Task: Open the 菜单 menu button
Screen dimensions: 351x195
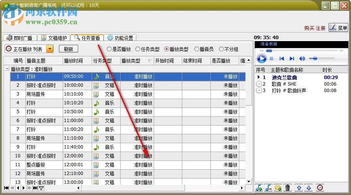Action: [x=338, y=28]
